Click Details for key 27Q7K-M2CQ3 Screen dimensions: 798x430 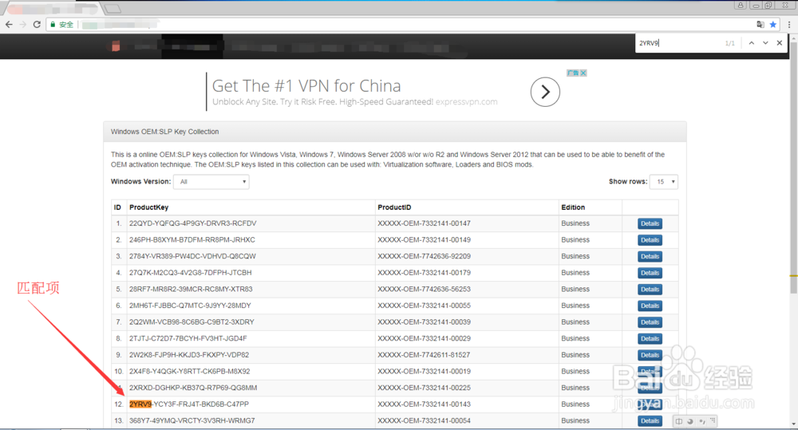[x=650, y=274]
